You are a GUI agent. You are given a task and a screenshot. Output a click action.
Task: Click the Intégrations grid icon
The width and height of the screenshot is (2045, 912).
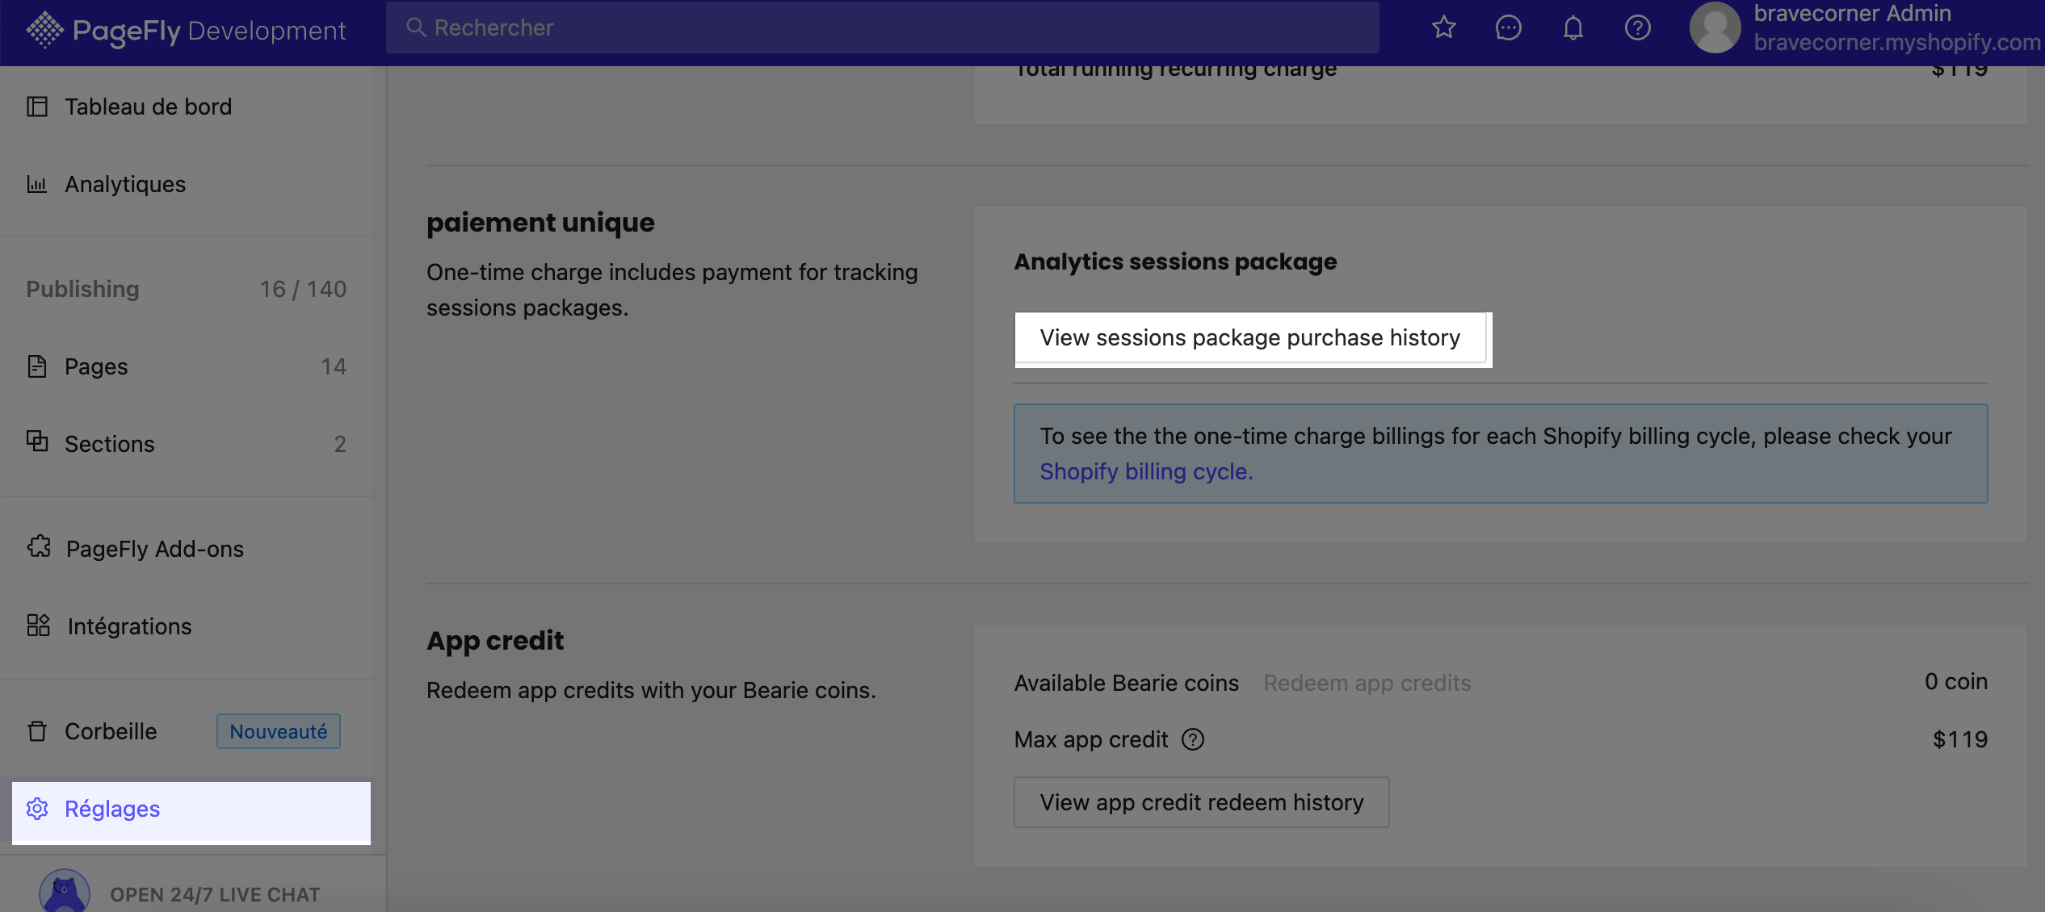38,625
